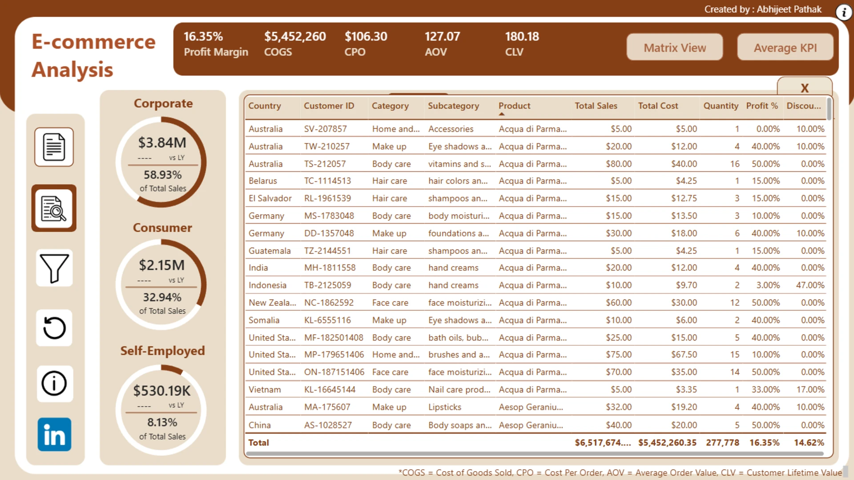Screen dimensions: 854x480
Task: Select the Self-Employed sales donut gauge
Action: click(x=161, y=410)
